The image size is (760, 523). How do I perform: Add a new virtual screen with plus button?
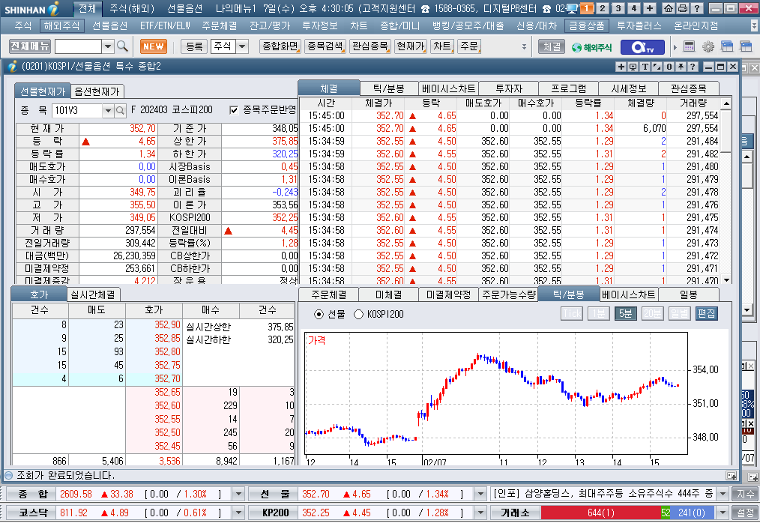tap(650, 8)
